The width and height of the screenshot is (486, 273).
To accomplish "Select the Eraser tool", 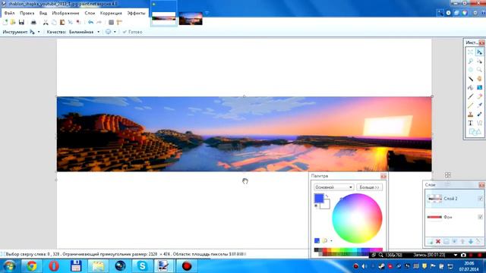I will [x=479, y=97].
